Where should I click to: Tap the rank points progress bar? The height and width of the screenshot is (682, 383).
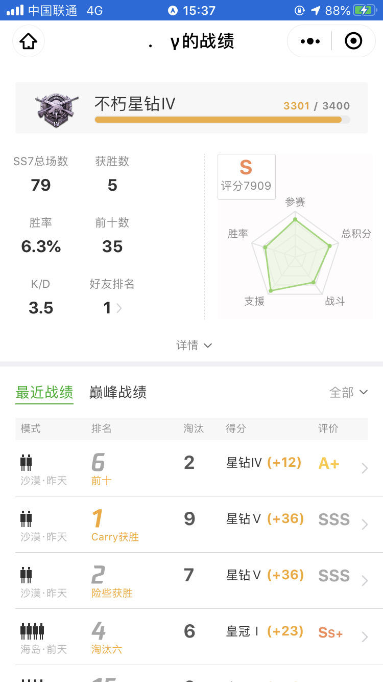[222, 120]
